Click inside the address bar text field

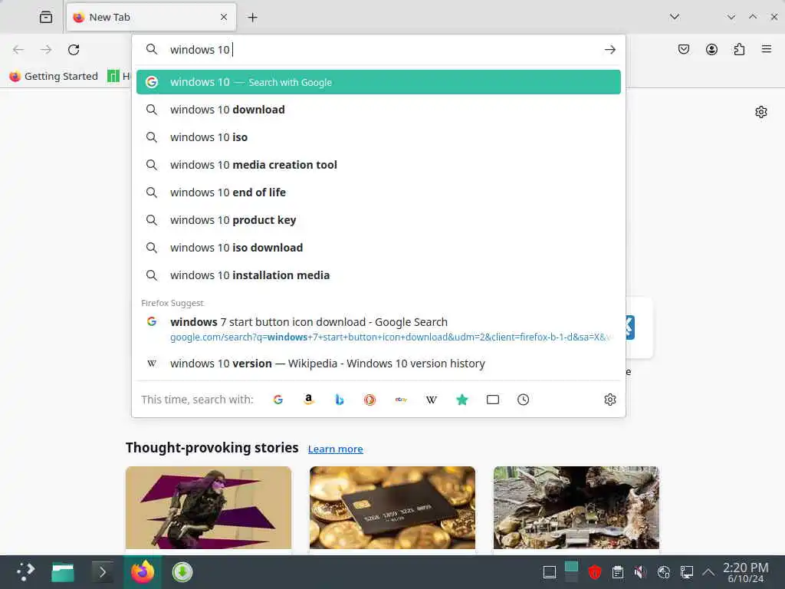pyautogui.click(x=380, y=50)
